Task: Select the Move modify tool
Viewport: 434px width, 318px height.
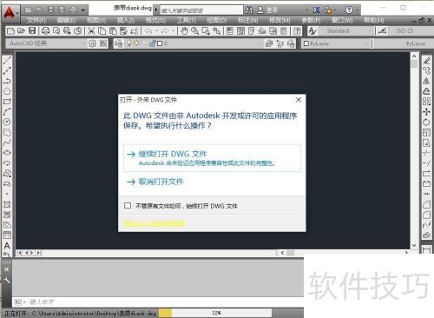Action: [x=426, y=112]
